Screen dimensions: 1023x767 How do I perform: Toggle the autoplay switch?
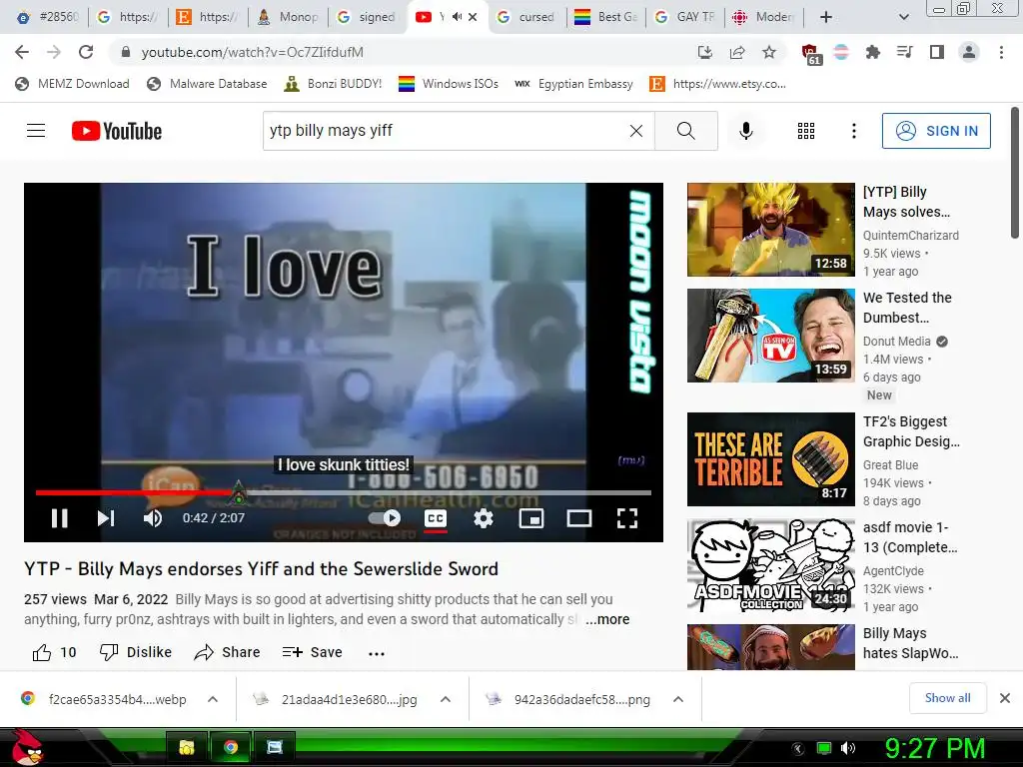[385, 518]
